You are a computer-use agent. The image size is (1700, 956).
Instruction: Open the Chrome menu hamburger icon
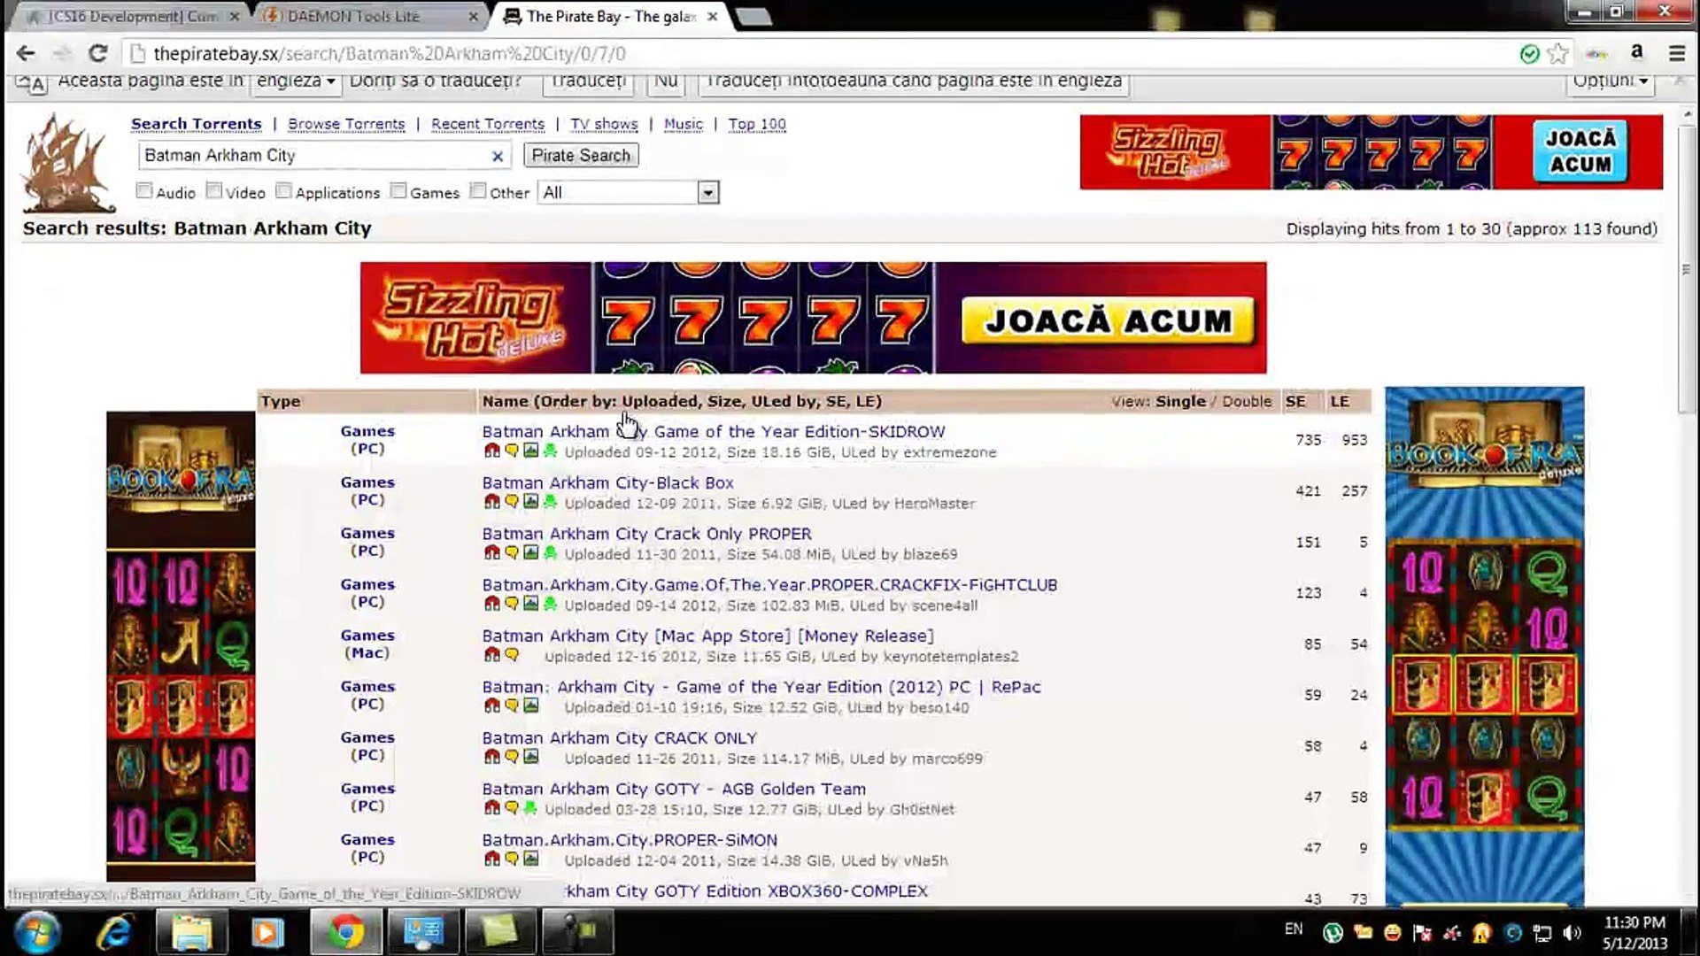tap(1676, 54)
